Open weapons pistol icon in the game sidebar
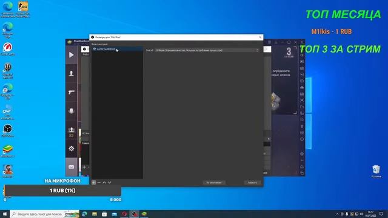The image size is (388, 218). [72, 92]
